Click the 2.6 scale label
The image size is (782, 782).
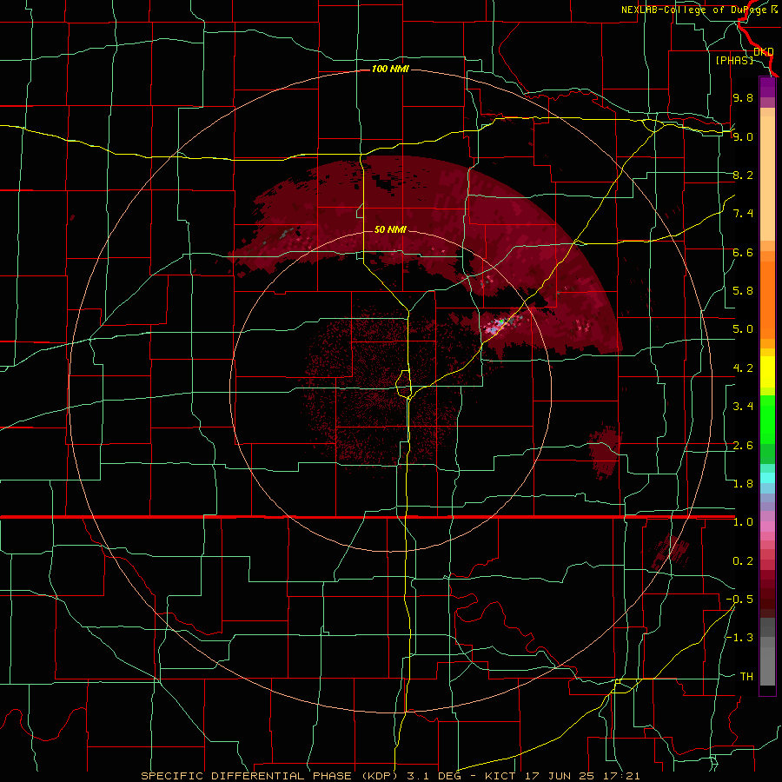pos(743,446)
